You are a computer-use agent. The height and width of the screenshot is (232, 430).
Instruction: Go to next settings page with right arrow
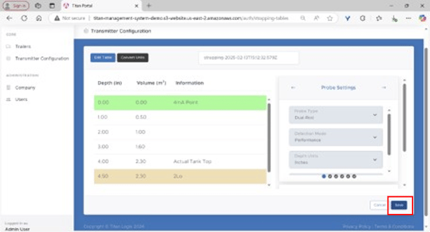tap(384, 87)
